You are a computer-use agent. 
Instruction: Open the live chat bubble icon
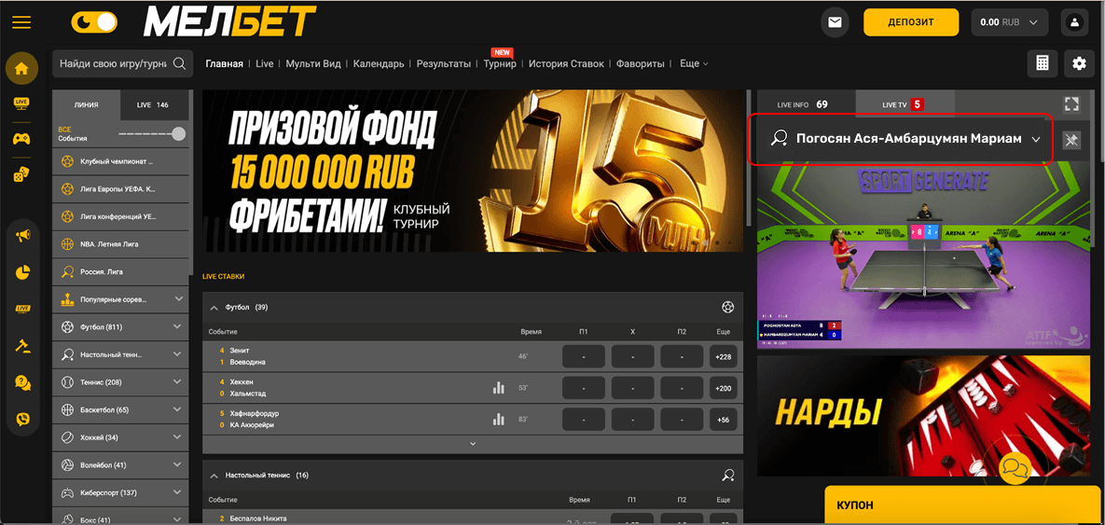(1014, 468)
